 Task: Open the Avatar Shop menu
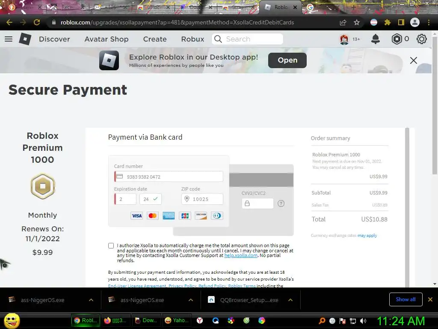tap(107, 39)
